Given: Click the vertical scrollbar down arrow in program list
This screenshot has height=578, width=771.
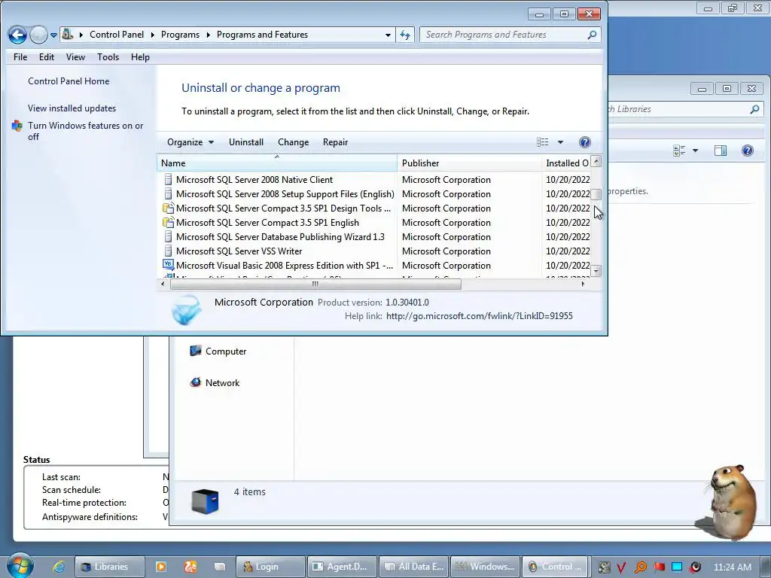Looking at the screenshot, I should click(596, 271).
